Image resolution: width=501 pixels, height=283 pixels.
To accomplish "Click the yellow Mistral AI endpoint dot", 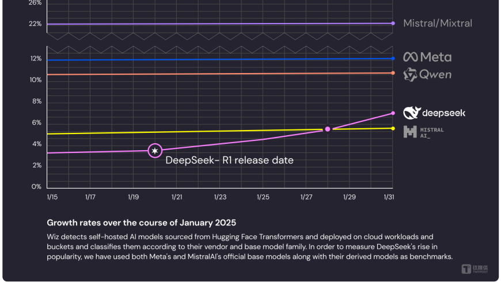I will pyautogui.click(x=393, y=129).
